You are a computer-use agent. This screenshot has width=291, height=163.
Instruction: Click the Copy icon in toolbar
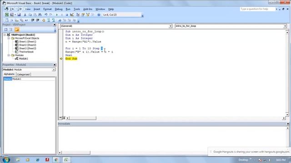(30, 14)
